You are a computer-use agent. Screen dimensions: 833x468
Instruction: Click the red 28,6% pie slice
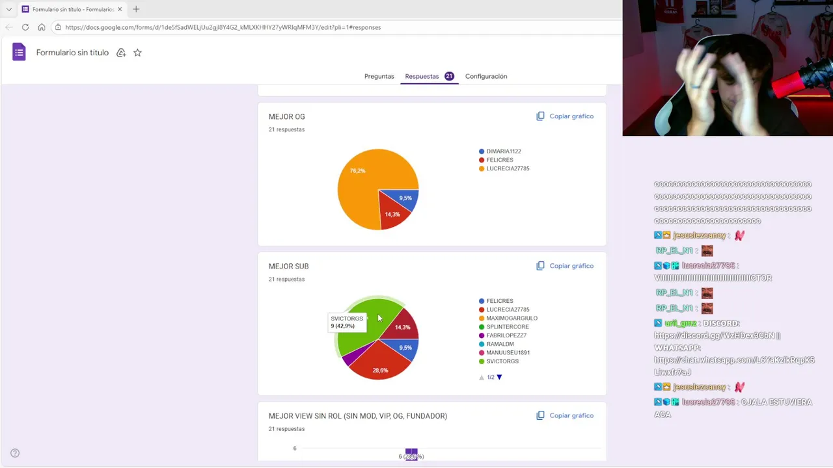point(379,364)
